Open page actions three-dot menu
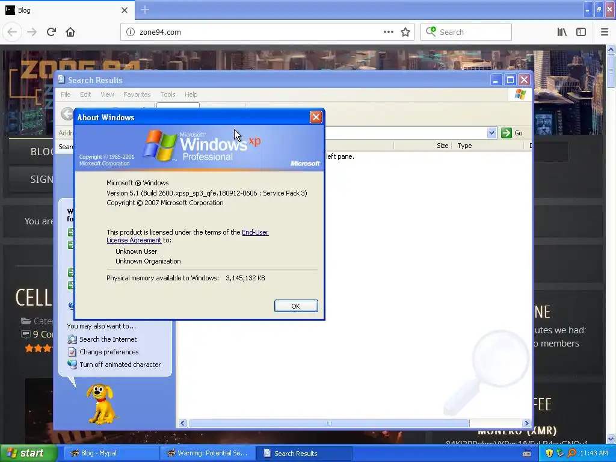The image size is (616, 462). pos(388,32)
